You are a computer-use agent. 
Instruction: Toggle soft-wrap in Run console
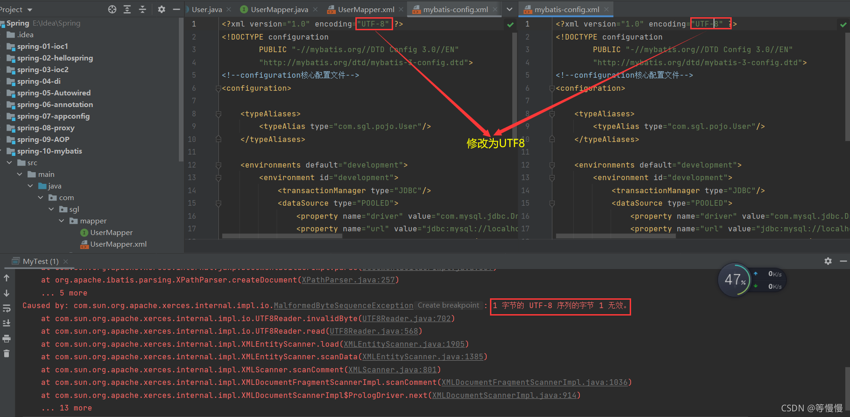7,309
